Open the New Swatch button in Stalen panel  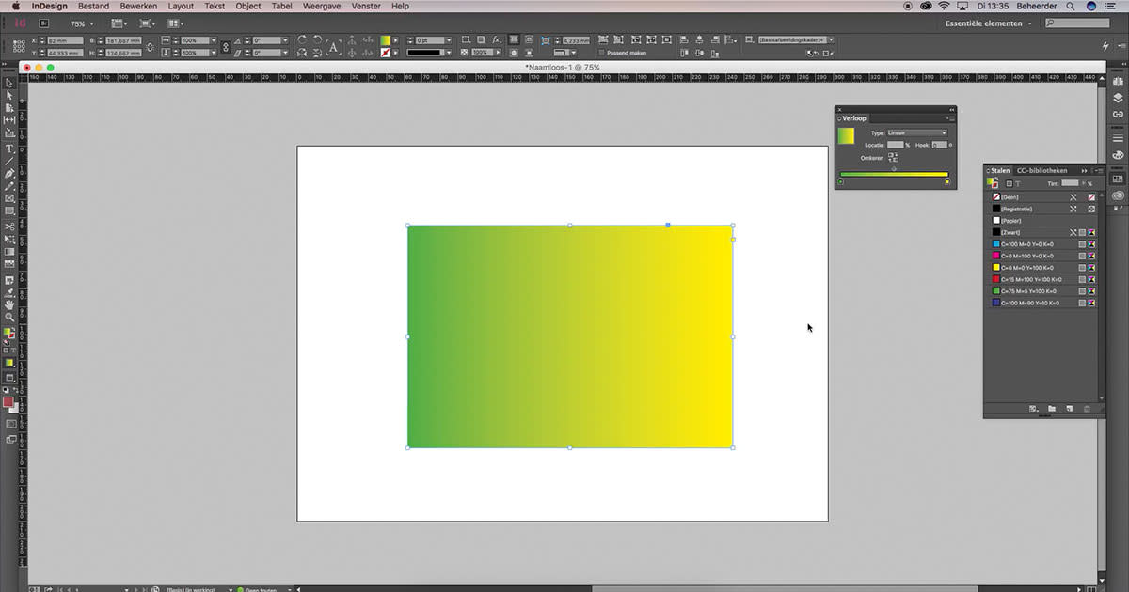pyautogui.click(x=1070, y=409)
